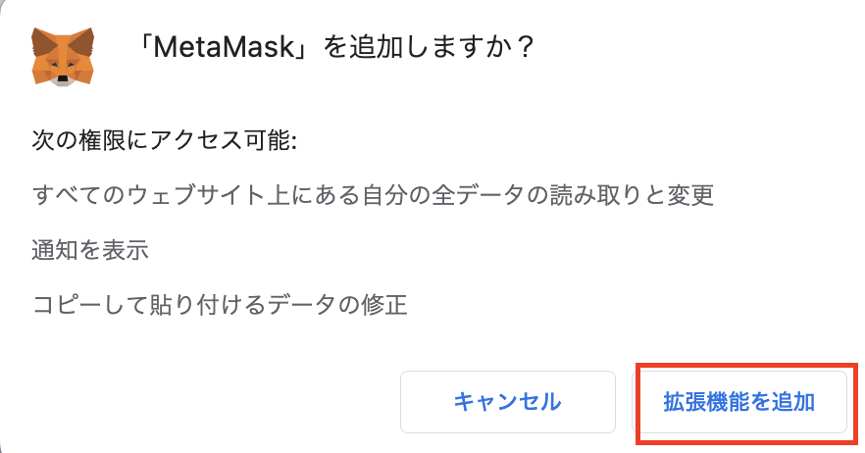Confirm adding the MetaMask extension
The height and width of the screenshot is (453, 865).
(739, 402)
